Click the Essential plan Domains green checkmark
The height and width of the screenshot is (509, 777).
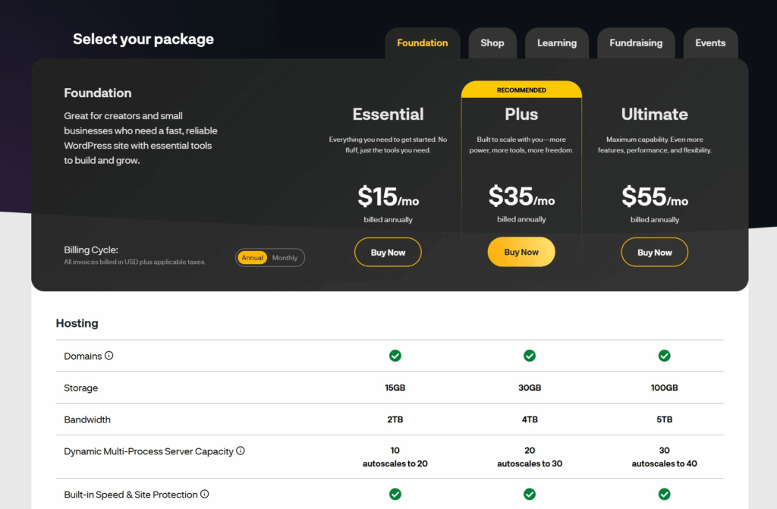(395, 356)
